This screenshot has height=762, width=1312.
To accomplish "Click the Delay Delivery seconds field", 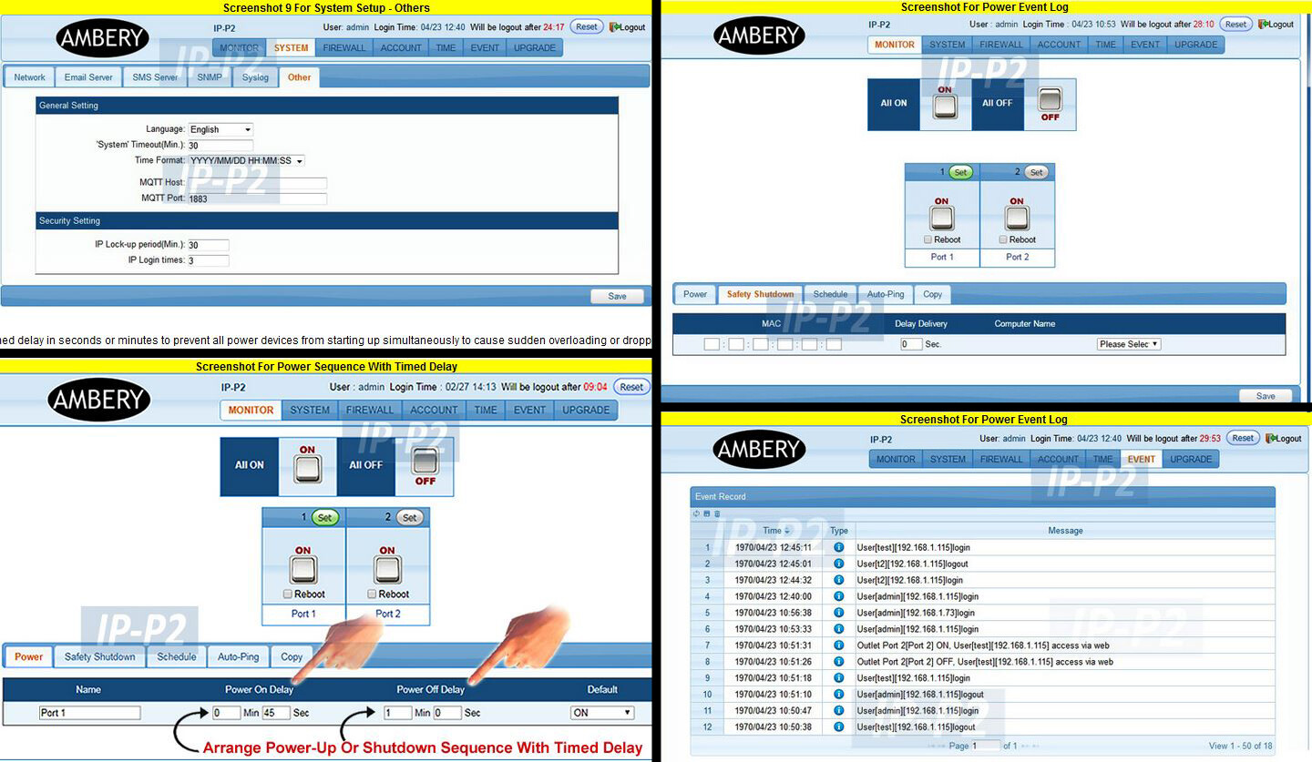I will pyautogui.click(x=911, y=344).
